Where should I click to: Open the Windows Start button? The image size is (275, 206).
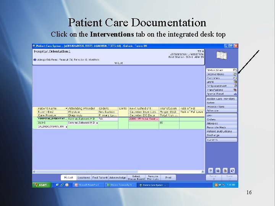pyautogui.click(x=42, y=185)
